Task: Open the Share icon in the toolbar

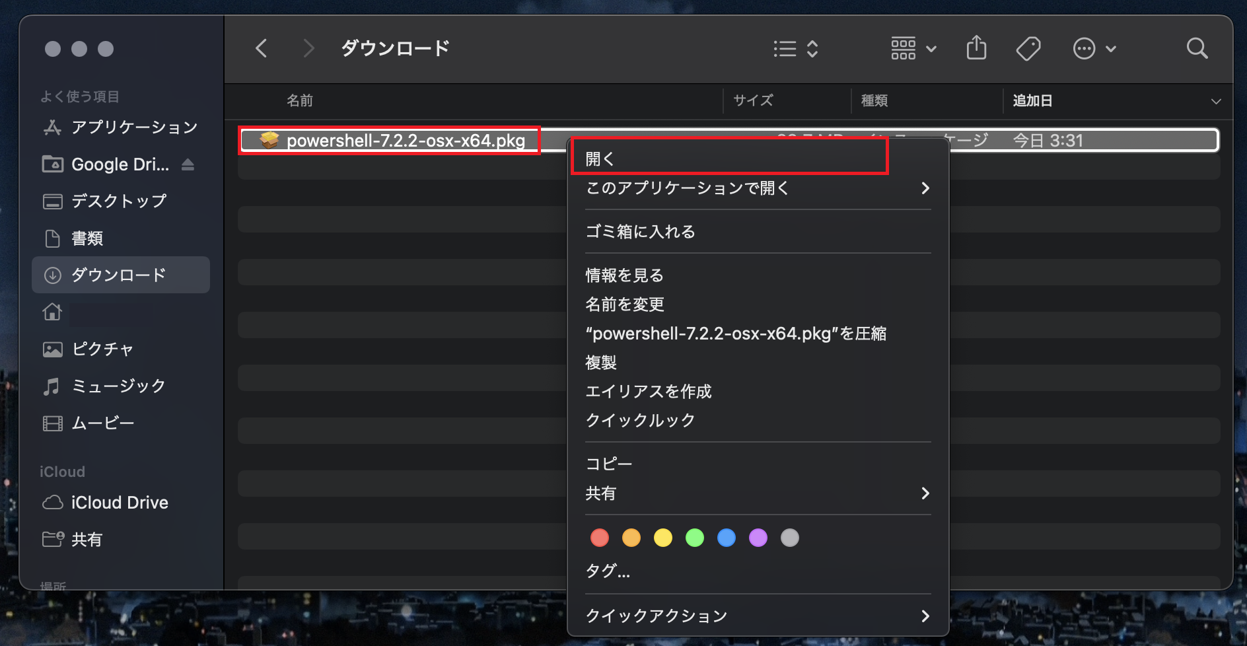Action: 976,48
